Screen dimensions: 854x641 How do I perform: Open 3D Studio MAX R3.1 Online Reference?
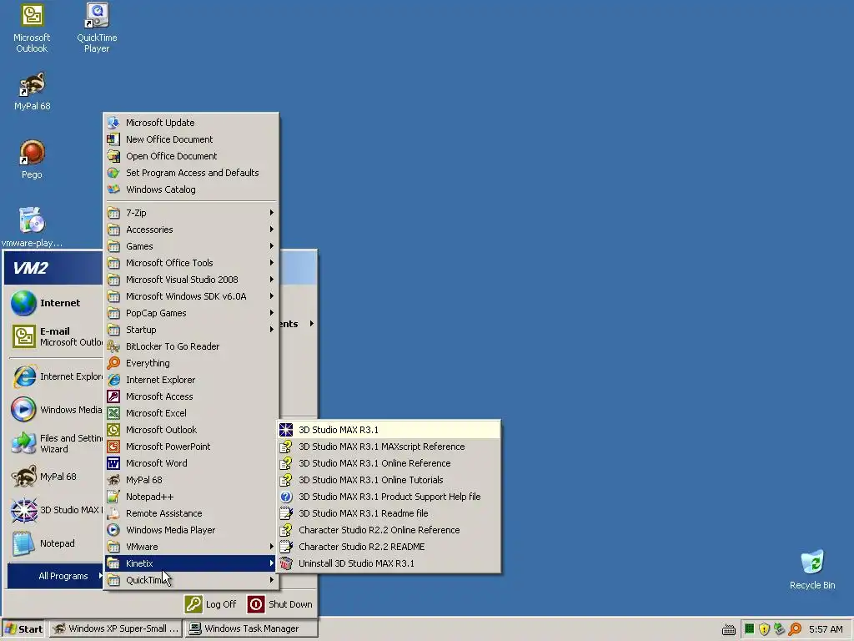(389, 463)
